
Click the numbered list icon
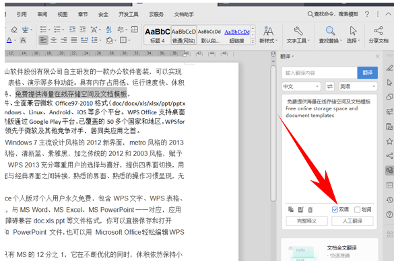tap(57, 30)
